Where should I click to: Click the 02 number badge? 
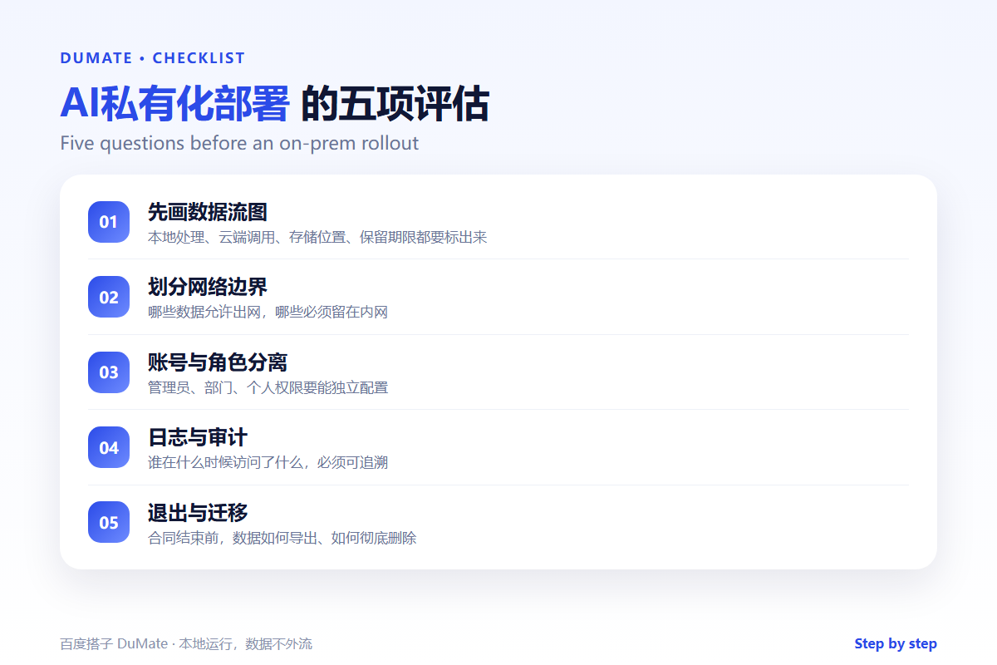(x=109, y=297)
